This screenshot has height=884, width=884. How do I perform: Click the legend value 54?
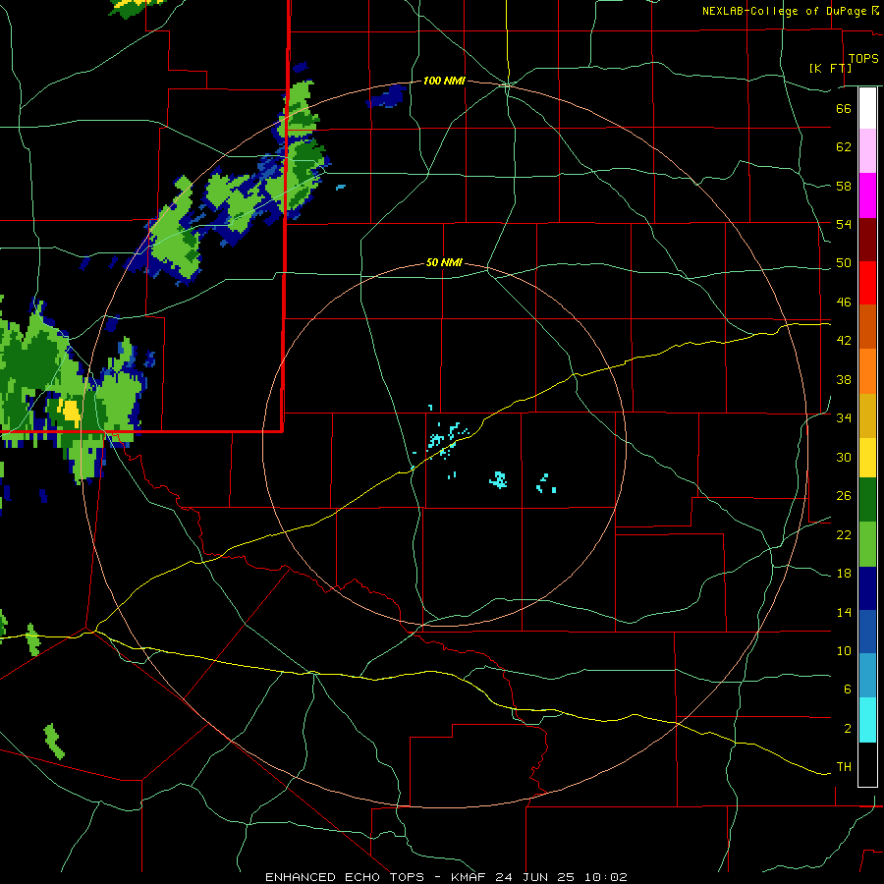point(844,224)
